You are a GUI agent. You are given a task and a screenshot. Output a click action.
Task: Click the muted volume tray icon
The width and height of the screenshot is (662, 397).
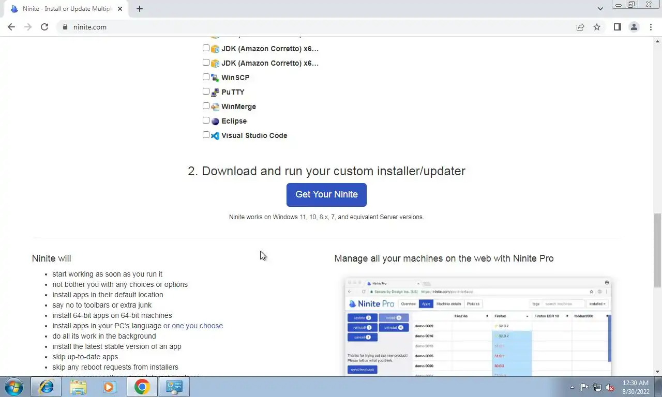(610, 387)
